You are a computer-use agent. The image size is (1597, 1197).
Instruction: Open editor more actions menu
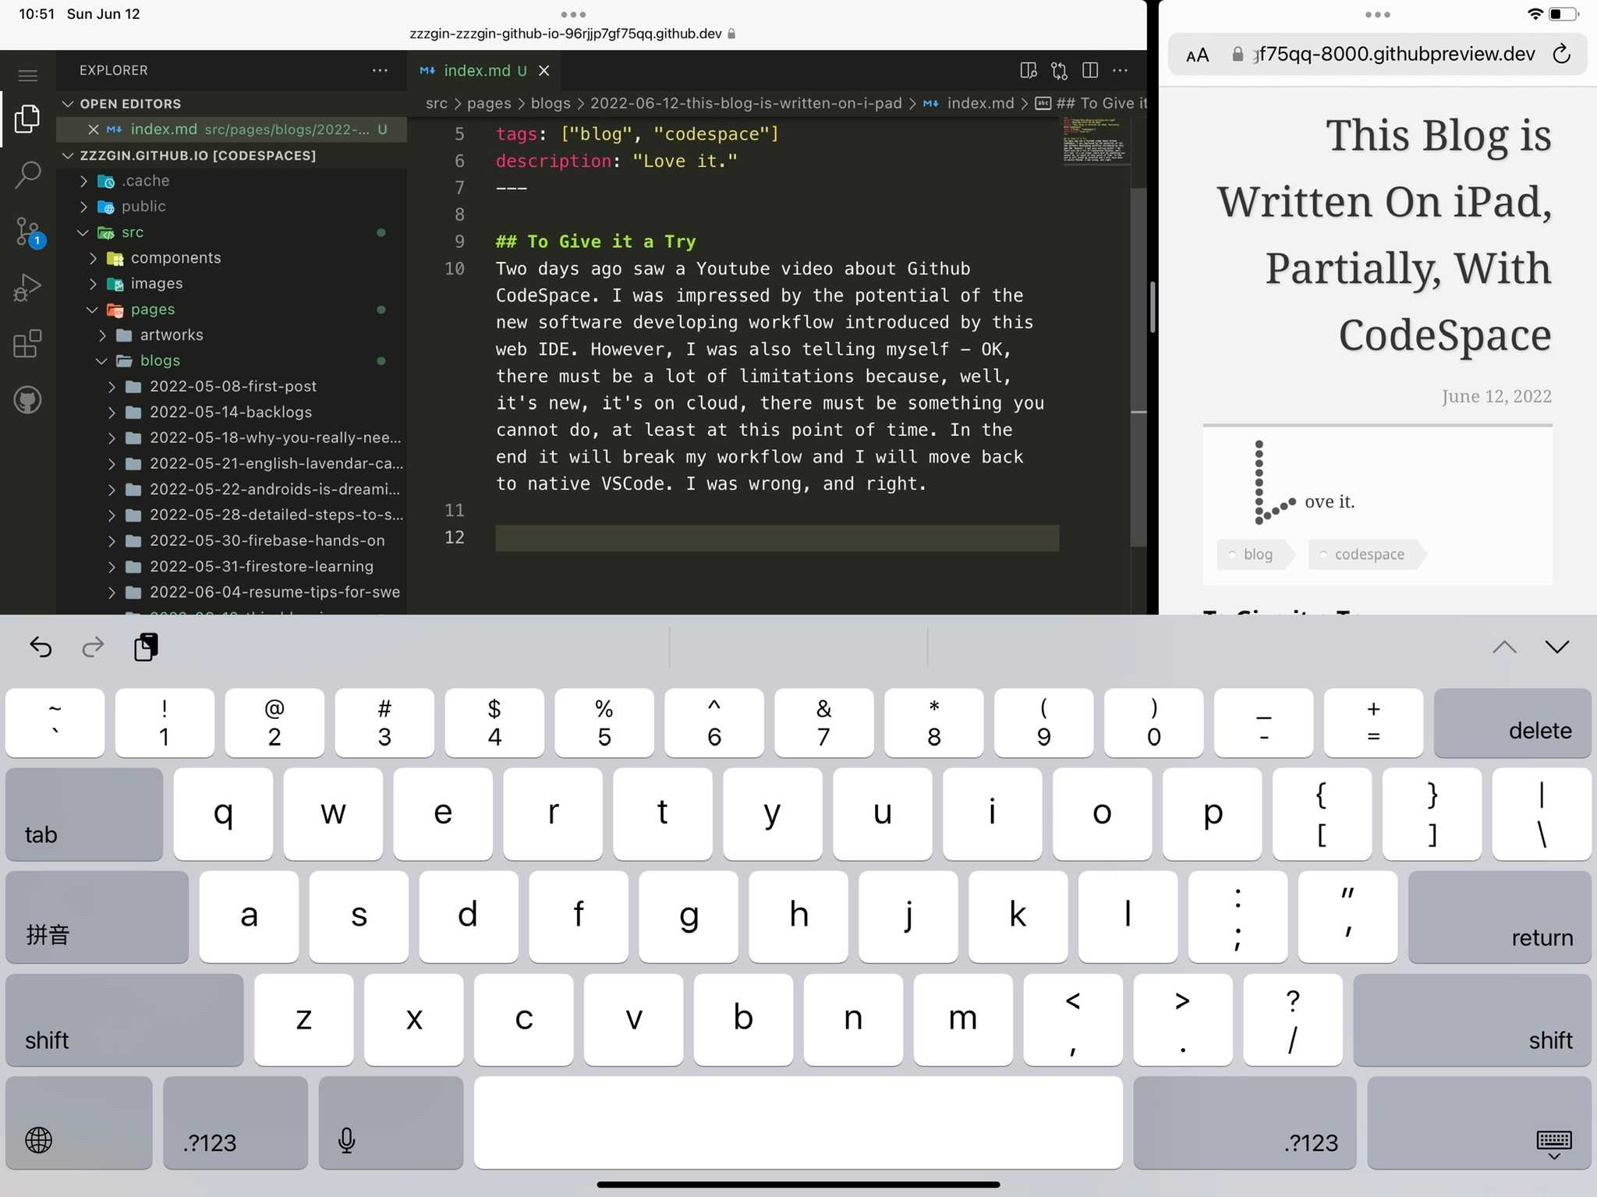[1121, 70]
